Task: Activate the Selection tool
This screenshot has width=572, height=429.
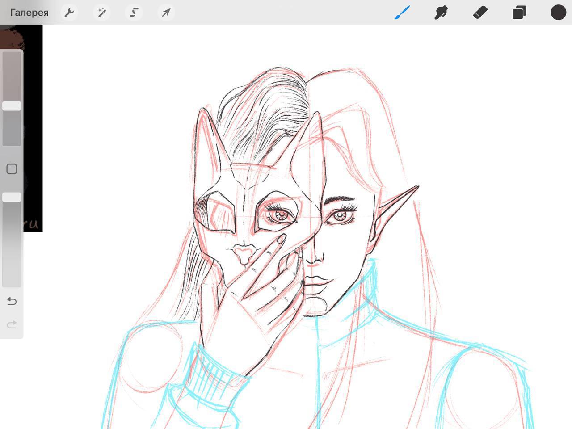Action: click(134, 13)
